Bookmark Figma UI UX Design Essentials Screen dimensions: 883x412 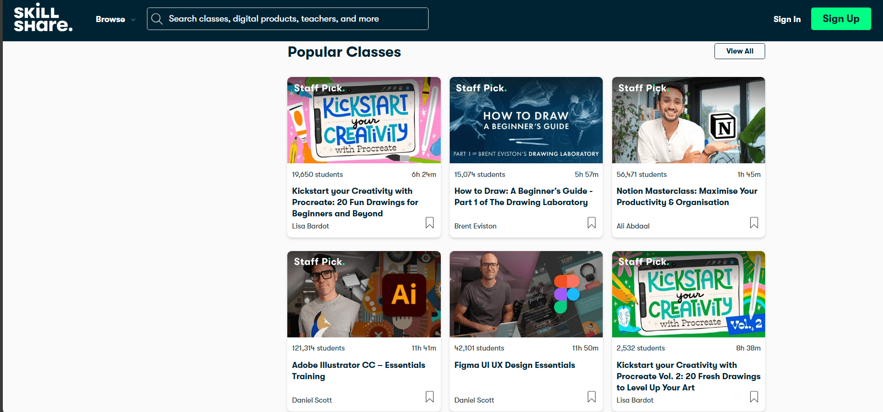pos(591,397)
